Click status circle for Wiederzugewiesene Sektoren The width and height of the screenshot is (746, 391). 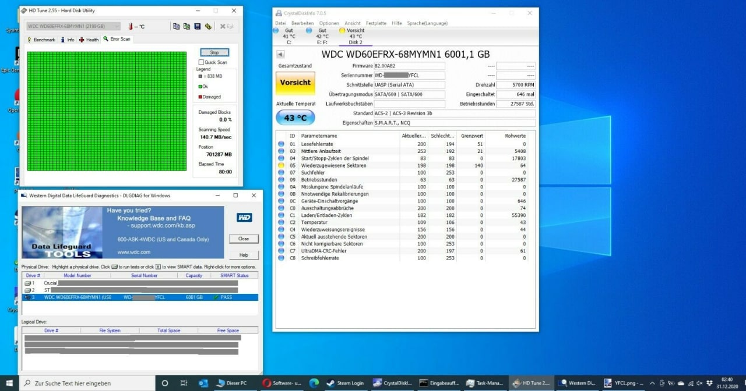[281, 165]
